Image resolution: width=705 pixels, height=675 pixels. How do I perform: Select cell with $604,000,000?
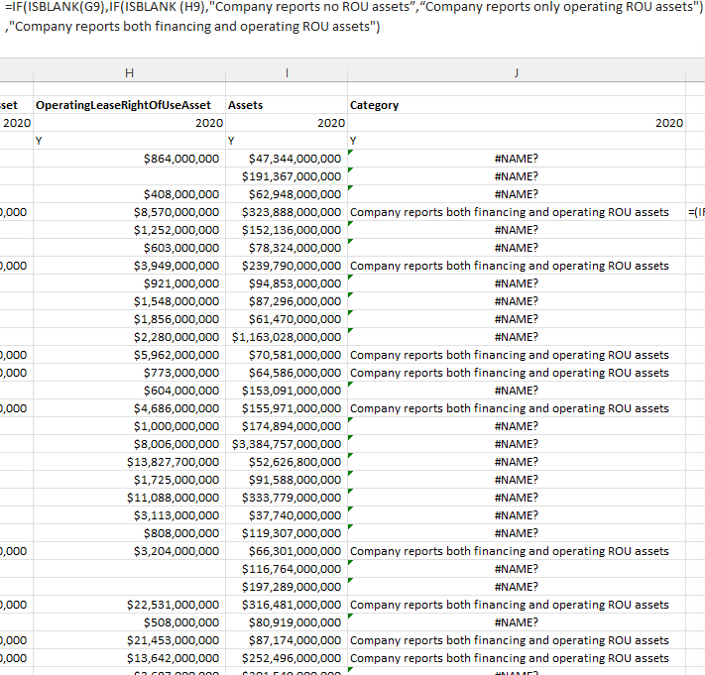pyautogui.click(x=130, y=391)
